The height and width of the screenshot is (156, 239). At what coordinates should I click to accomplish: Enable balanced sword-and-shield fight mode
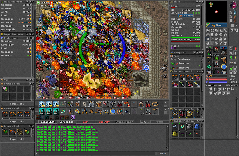coord(231,53)
